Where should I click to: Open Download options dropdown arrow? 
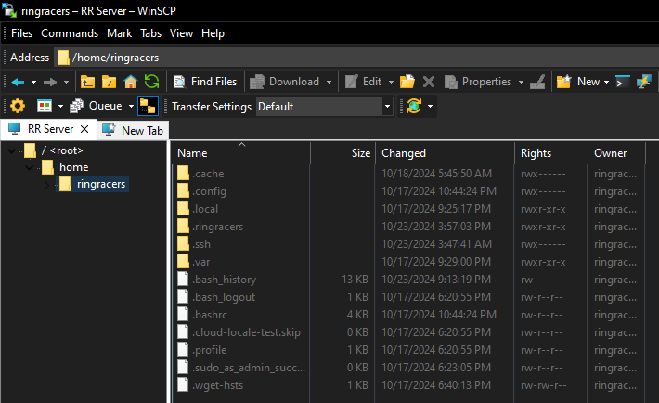[329, 82]
